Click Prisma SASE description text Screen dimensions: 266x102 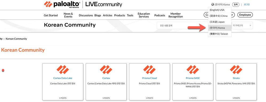[193, 85]
